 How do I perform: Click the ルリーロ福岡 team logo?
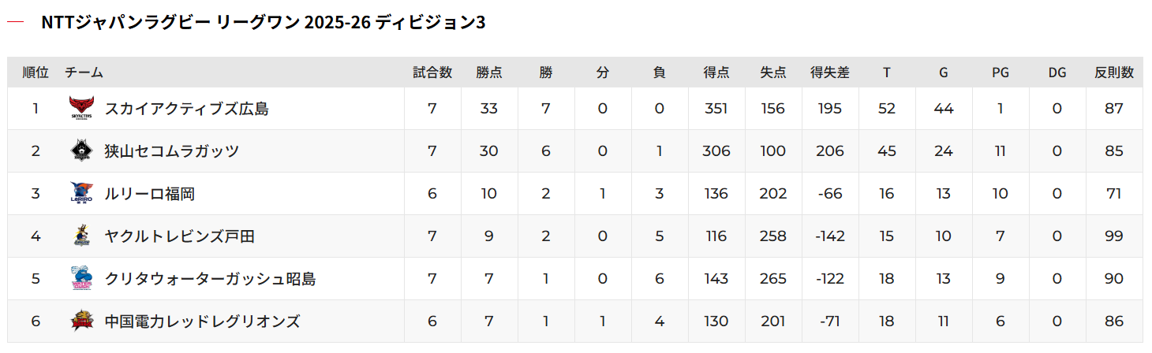81,194
